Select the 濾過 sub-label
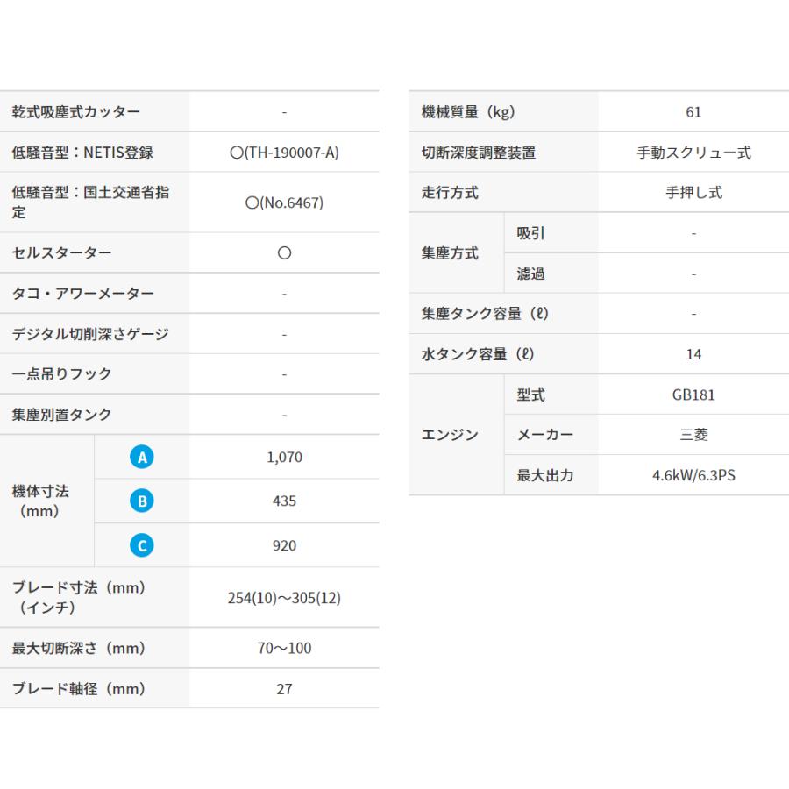Screen dimensions: 789x789 tap(530, 274)
